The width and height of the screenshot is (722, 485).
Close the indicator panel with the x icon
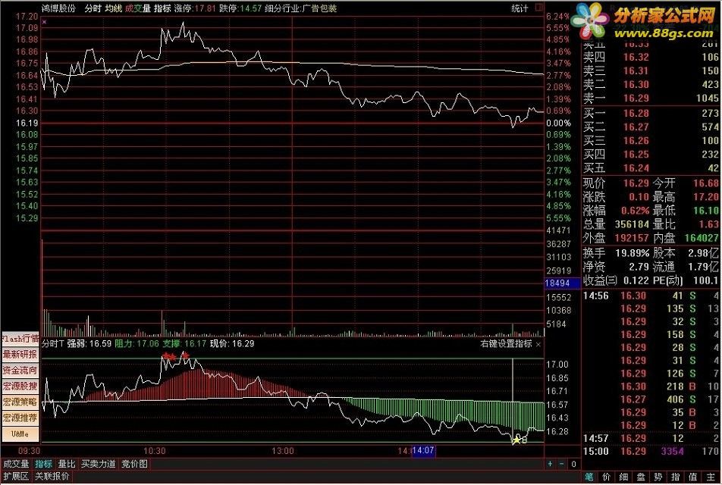[x=538, y=344]
